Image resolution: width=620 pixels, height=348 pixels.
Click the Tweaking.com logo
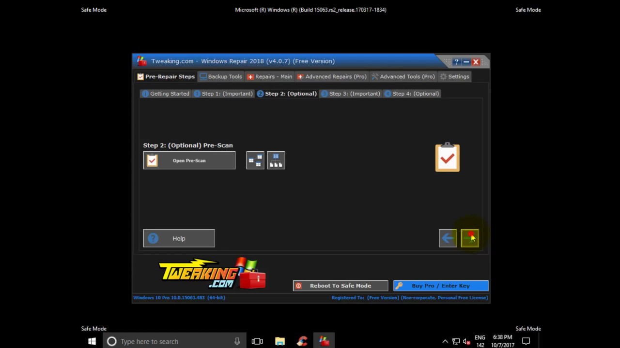click(212, 273)
